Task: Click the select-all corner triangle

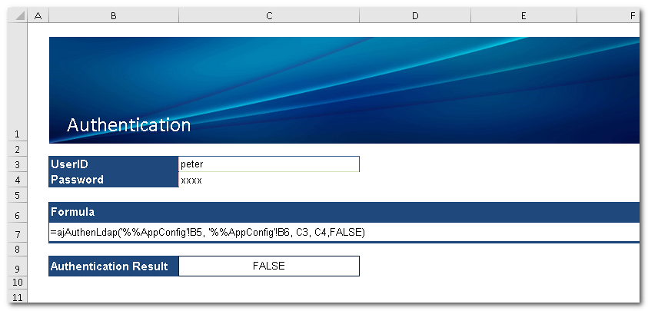Action: pyautogui.click(x=18, y=15)
